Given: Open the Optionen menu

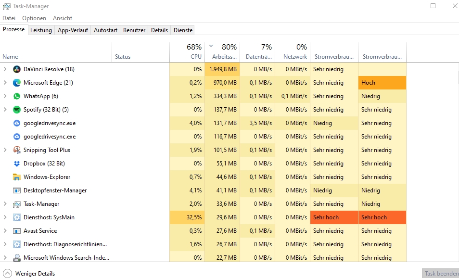Looking at the screenshot, I should tap(34, 18).
